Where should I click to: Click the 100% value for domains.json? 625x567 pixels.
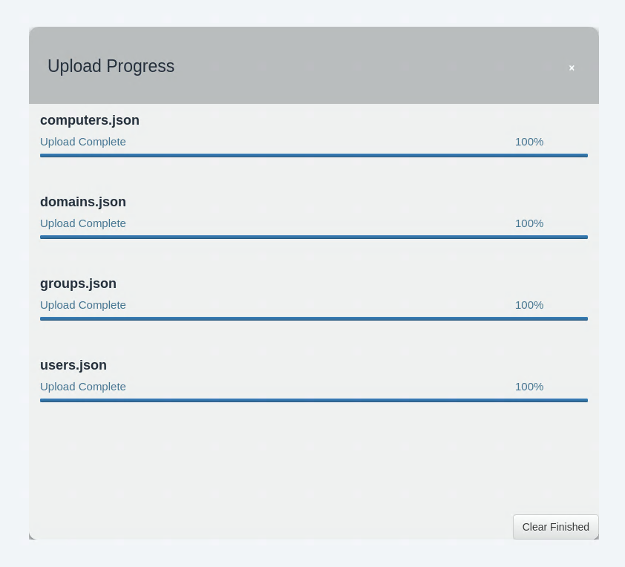coord(529,223)
